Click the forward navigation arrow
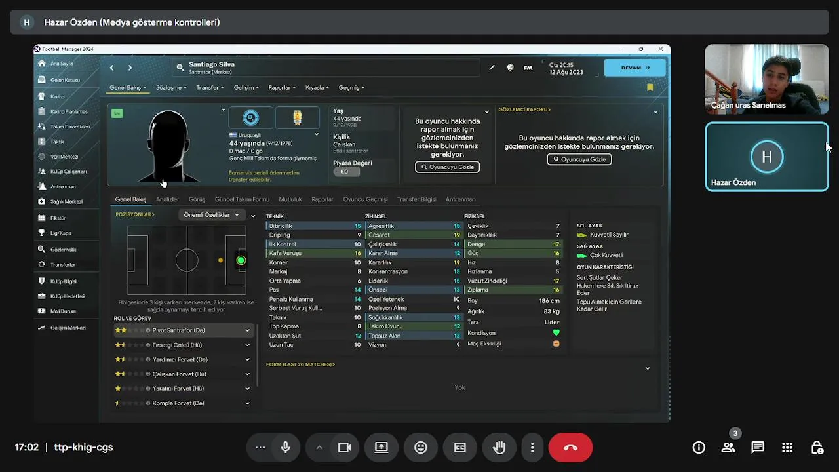The image size is (839, 472). coord(130,68)
